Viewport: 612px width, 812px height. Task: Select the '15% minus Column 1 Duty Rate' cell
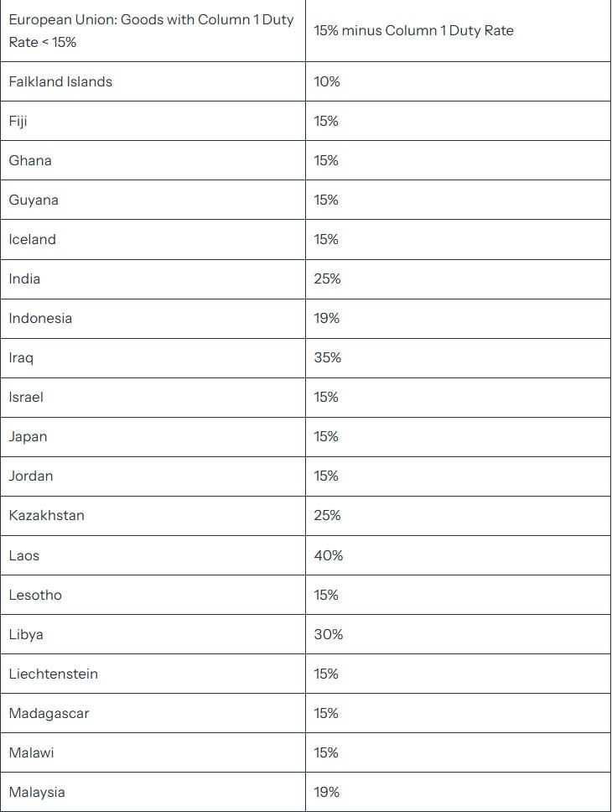click(414, 30)
